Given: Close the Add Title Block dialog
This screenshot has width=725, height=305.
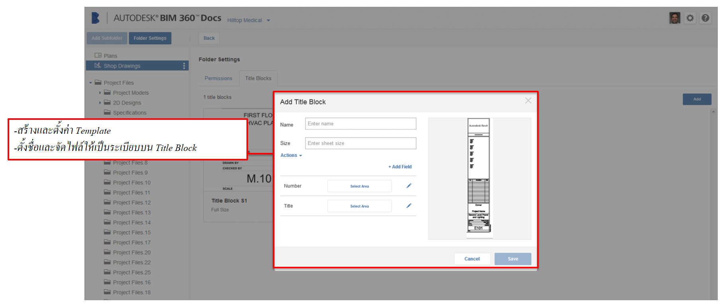Looking at the screenshot, I should [x=528, y=101].
